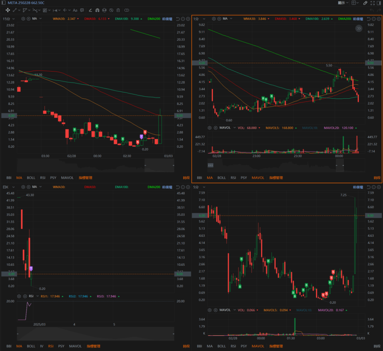Image resolution: width=383 pixels, height=351 pixels.
Task: Select the magnet snap tool
Action: pyautogui.click(x=97, y=10)
